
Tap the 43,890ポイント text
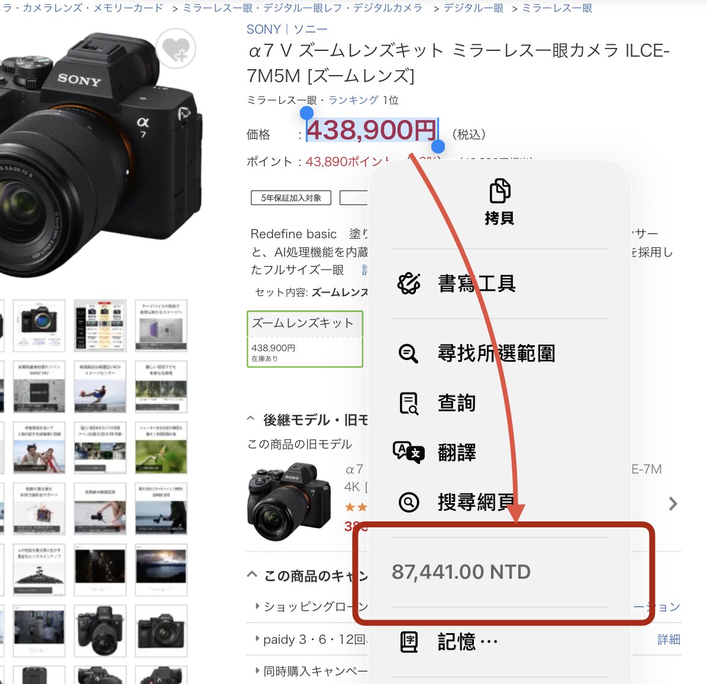tap(348, 161)
